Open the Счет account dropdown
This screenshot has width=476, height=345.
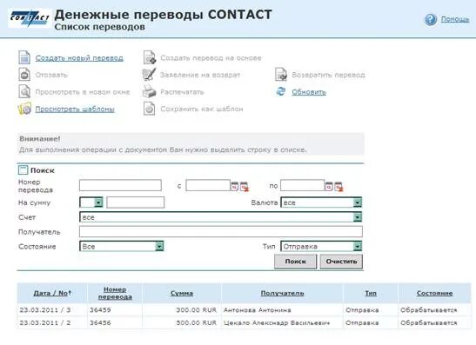(221, 217)
